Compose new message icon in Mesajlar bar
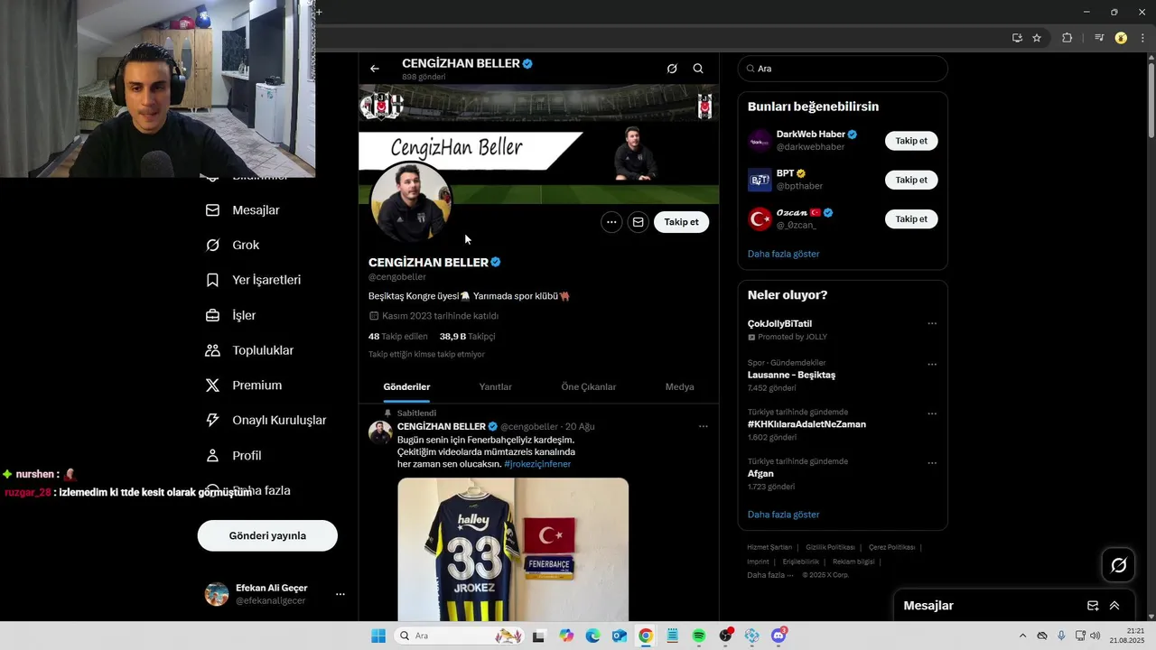1156x650 pixels. 1093,606
